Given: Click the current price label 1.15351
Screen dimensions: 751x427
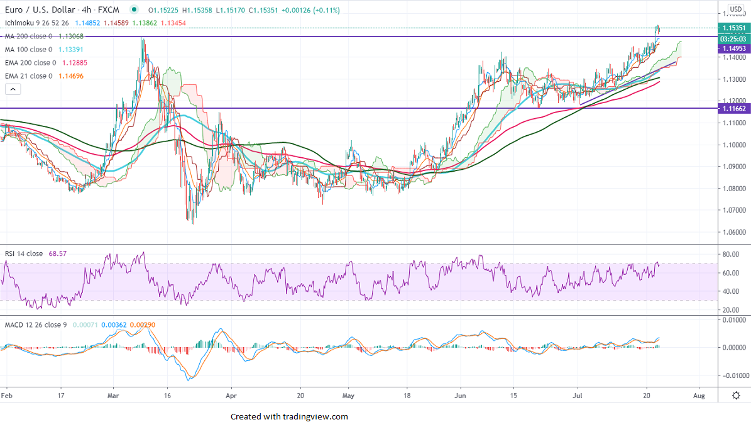Looking at the screenshot, I should (x=733, y=28).
